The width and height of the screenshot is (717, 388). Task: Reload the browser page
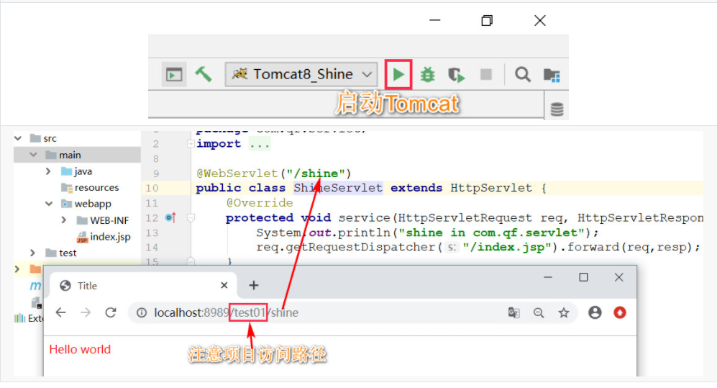pos(111,312)
